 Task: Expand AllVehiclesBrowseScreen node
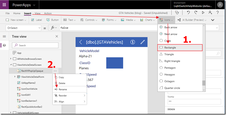11,59
